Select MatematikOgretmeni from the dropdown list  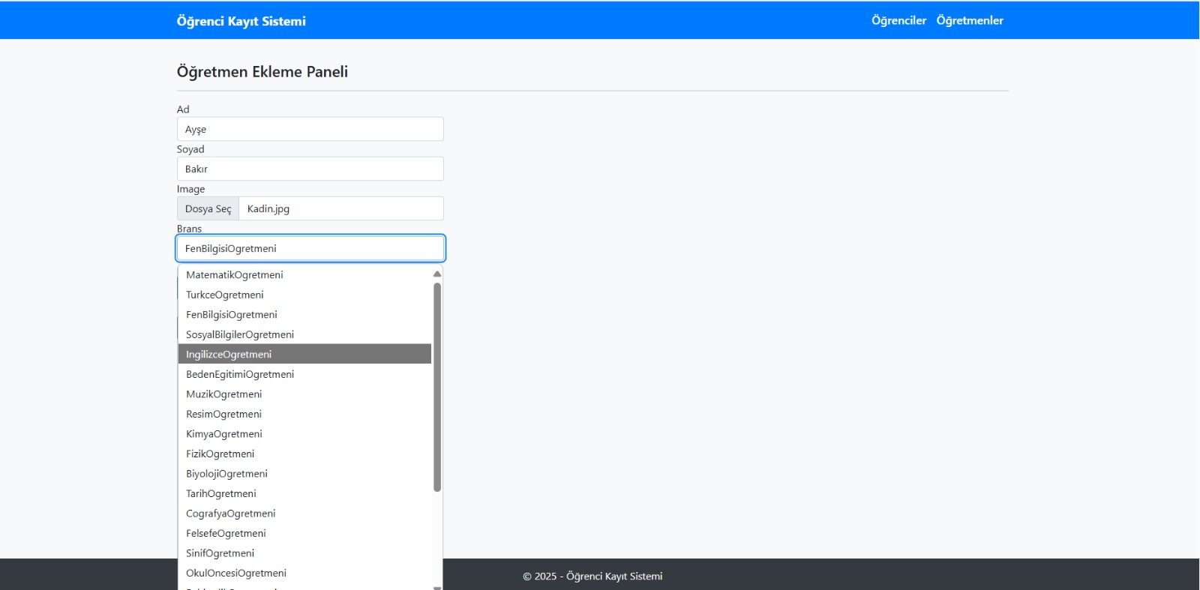coord(234,275)
